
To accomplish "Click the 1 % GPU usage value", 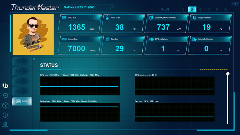I will coord(163,49).
